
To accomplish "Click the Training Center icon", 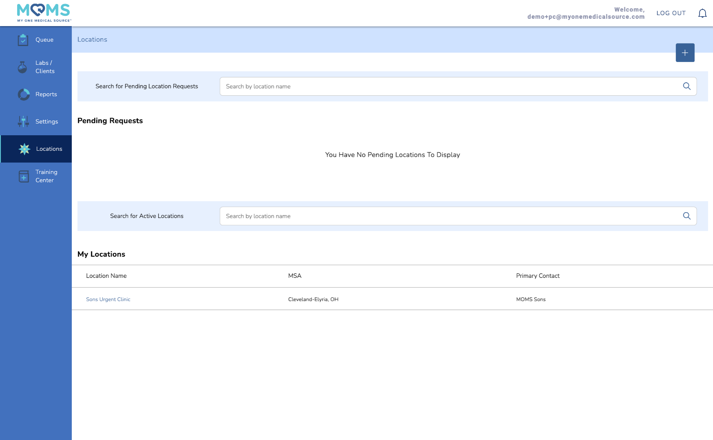I will 24,176.
